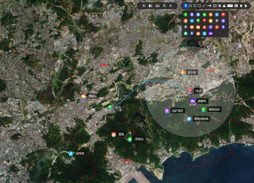Image resolution: width=254 pixels, height=183 pixels.
Task: Pick the blue supply box palette icon
Action: [198, 15]
